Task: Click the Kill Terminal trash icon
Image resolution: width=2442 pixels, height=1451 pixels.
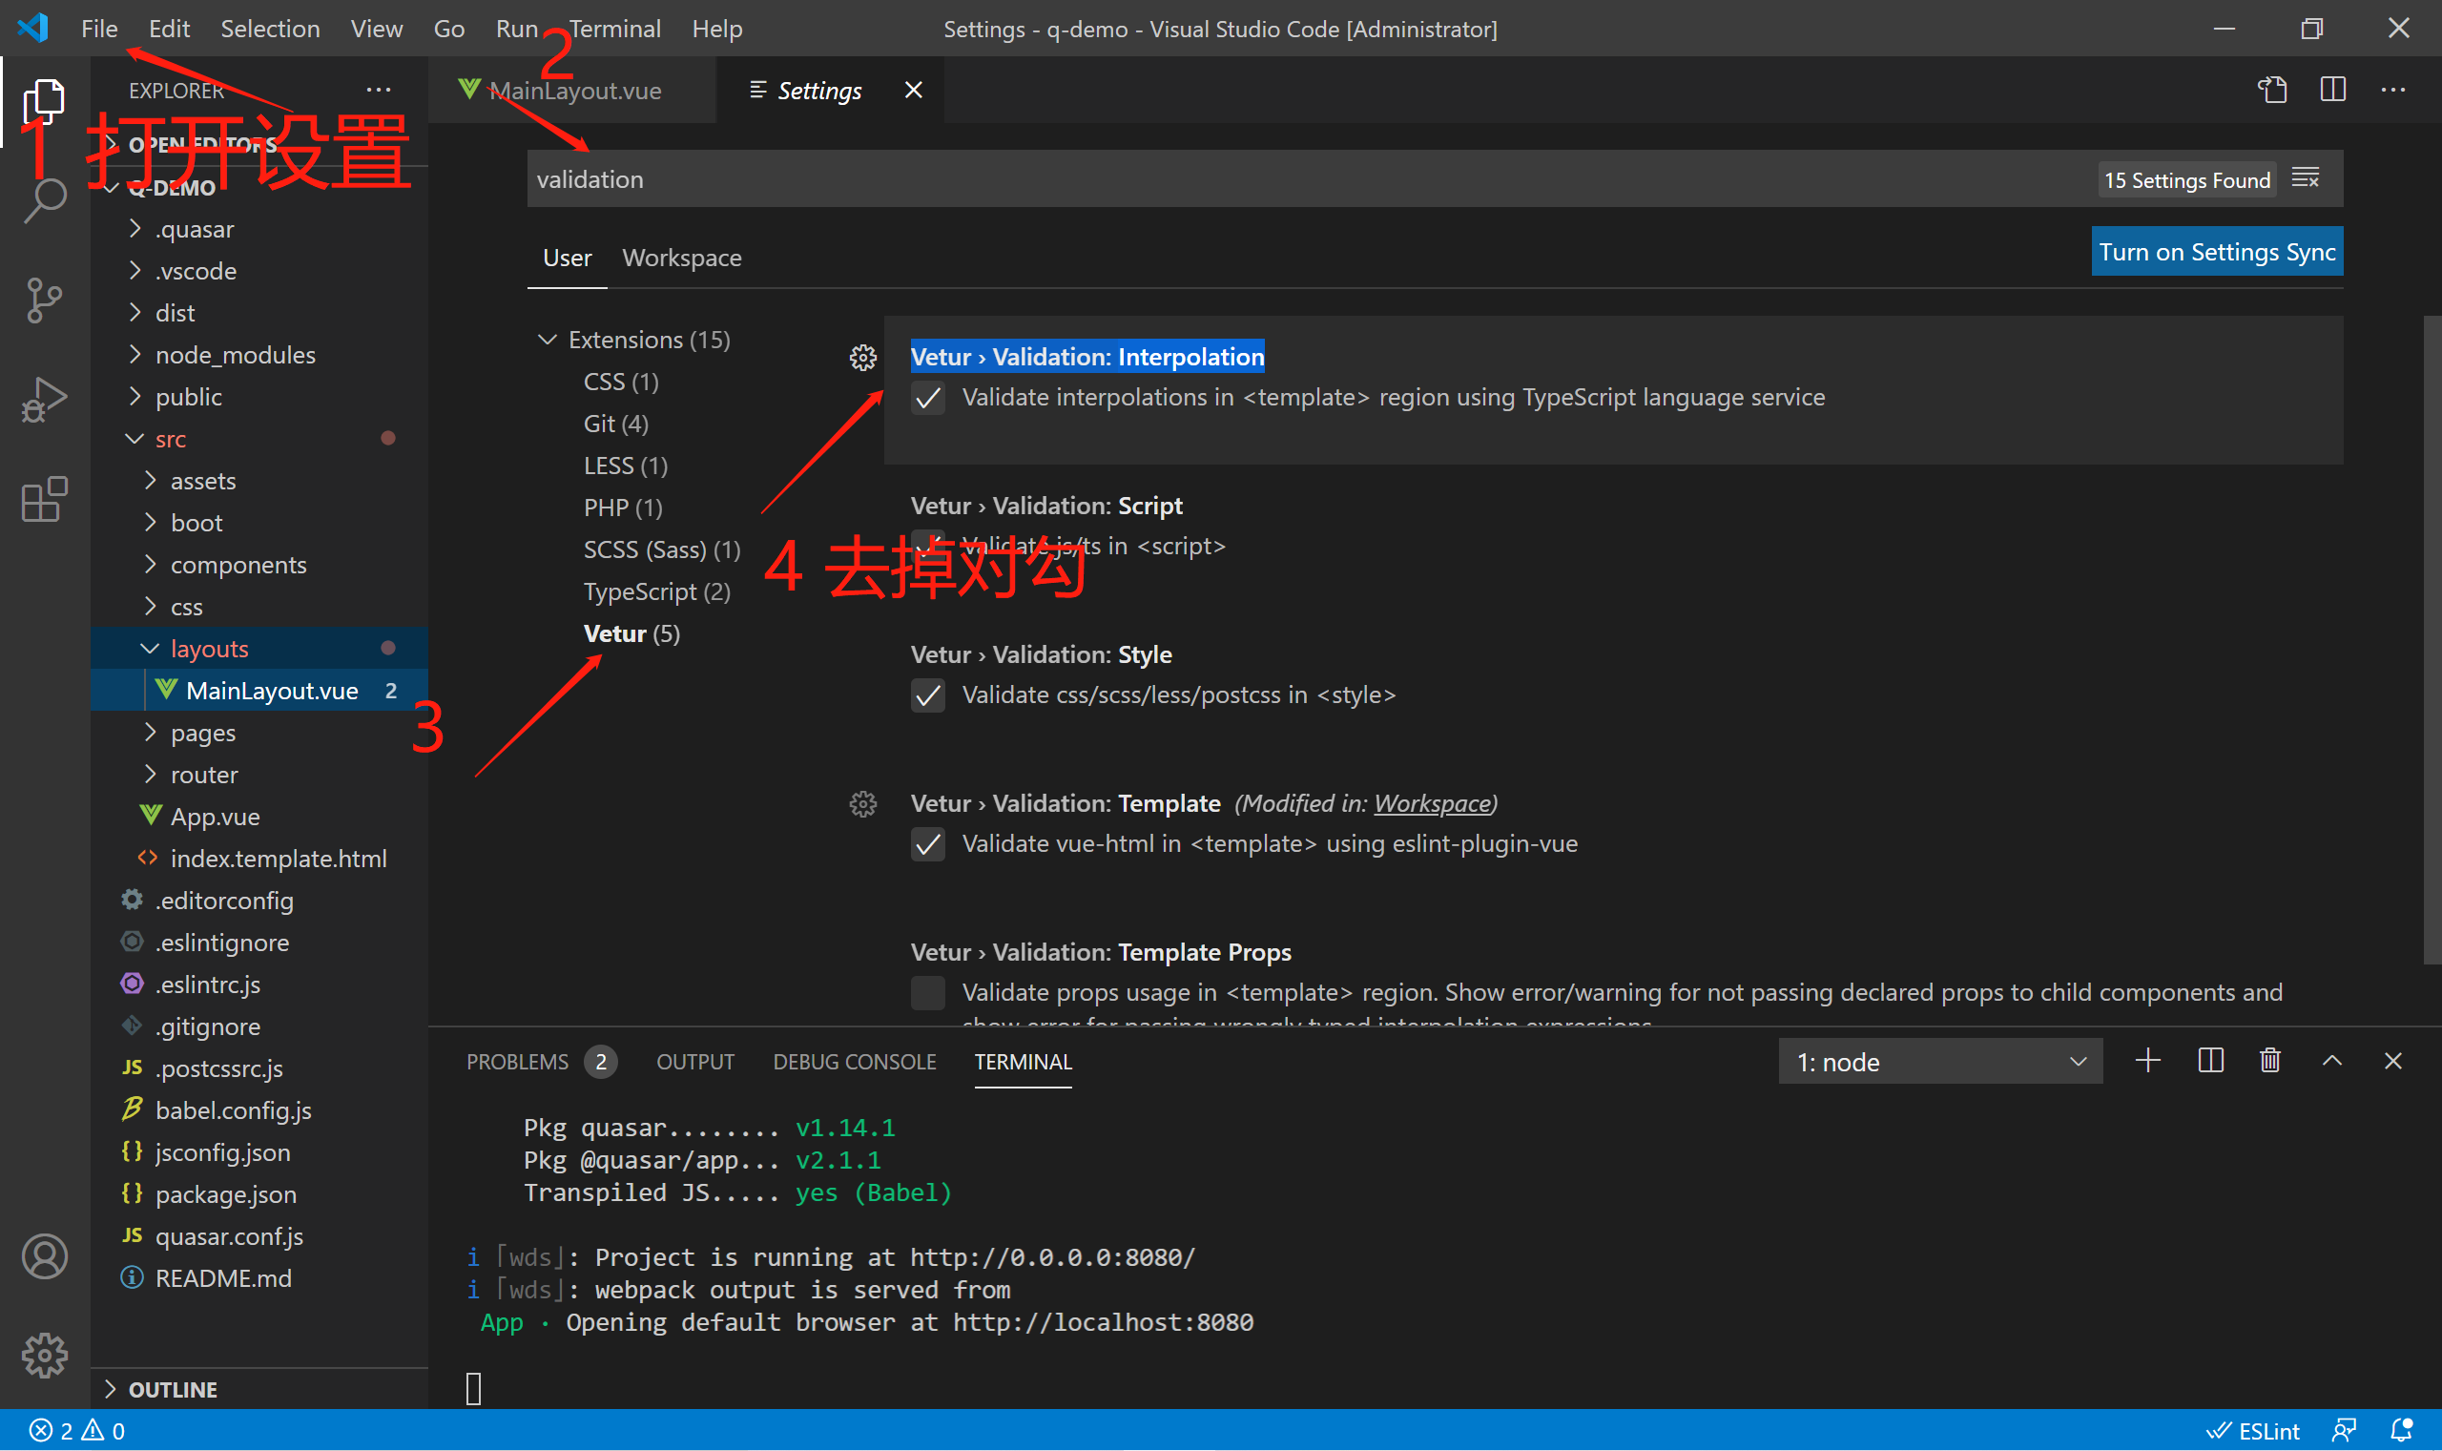Action: 2270,1060
